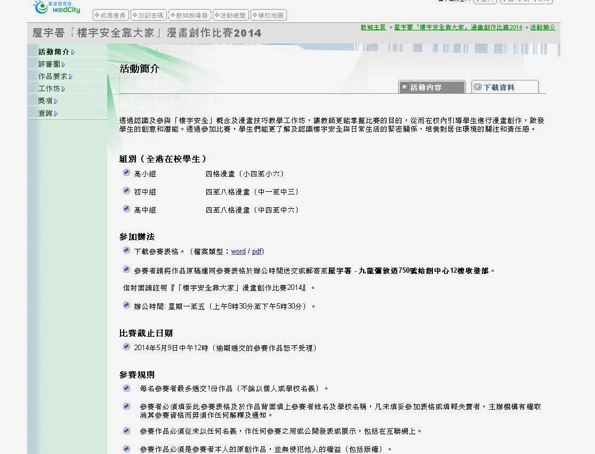595x454 pixels.
Task: Click the page title 屋宇署「樓宇安全靠大家」漫畫創作比賽2014
Action: click(147, 33)
